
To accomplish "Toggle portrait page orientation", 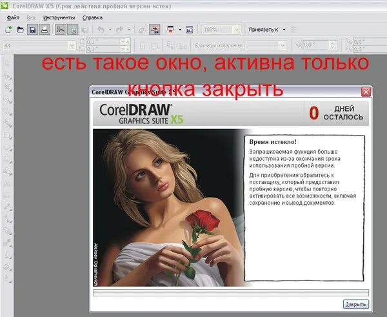I will pyautogui.click(x=143, y=45).
